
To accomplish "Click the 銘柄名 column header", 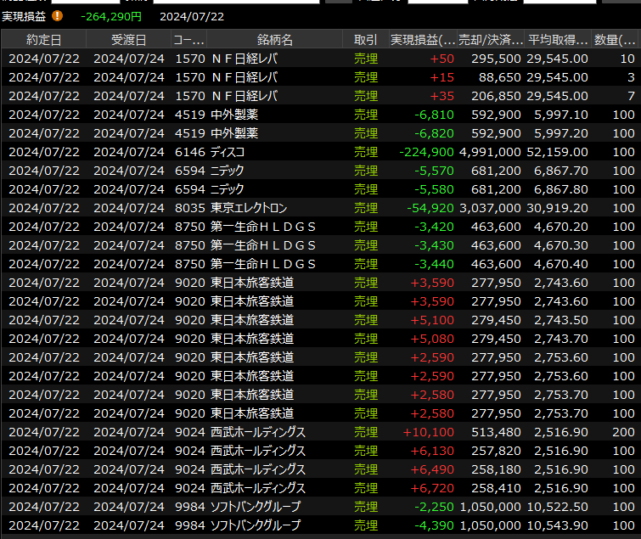I will coord(274,40).
